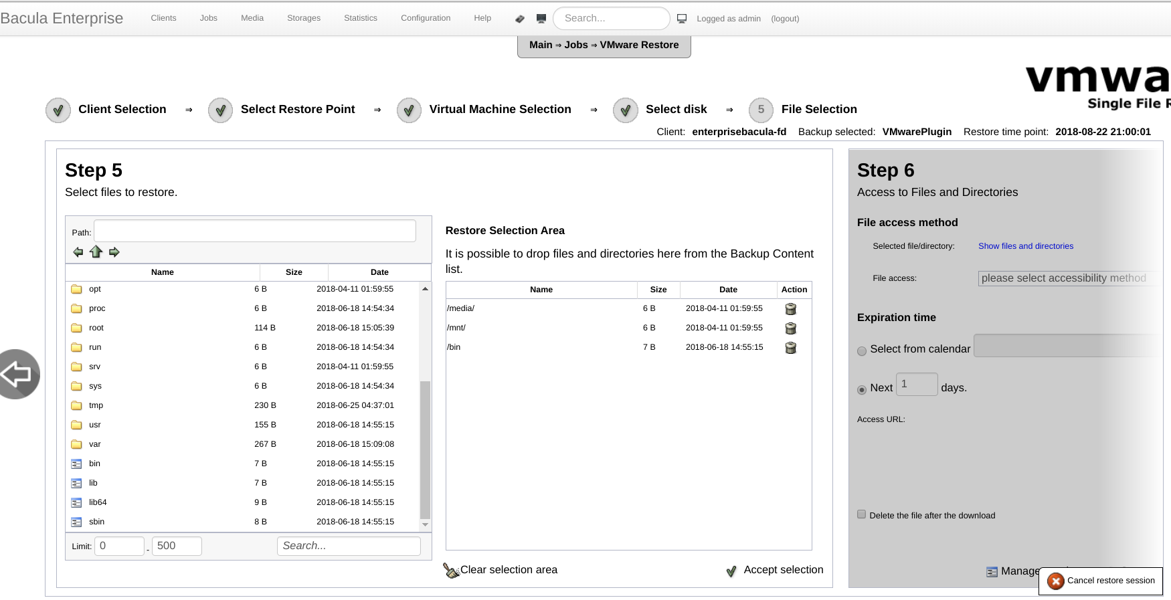The width and height of the screenshot is (1171, 600).
Task: Click the Next days number field
Action: point(917,384)
